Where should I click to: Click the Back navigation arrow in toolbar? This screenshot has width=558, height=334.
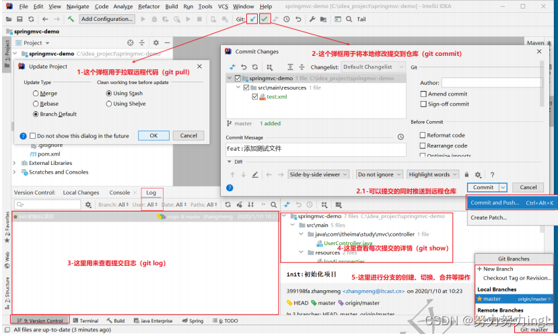(45, 20)
